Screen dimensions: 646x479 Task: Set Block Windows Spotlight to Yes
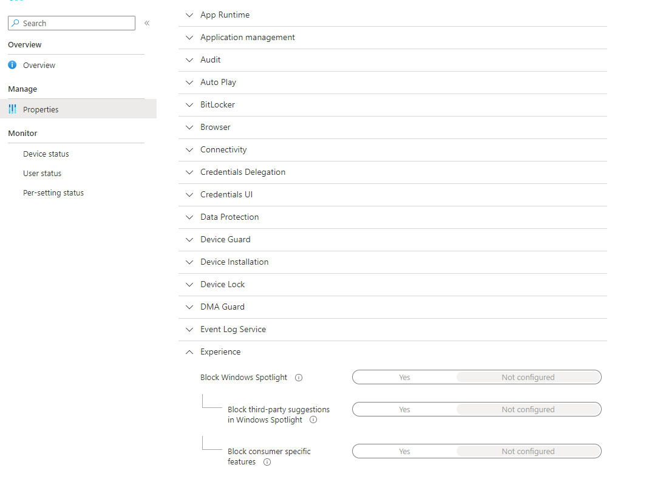click(404, 378)
